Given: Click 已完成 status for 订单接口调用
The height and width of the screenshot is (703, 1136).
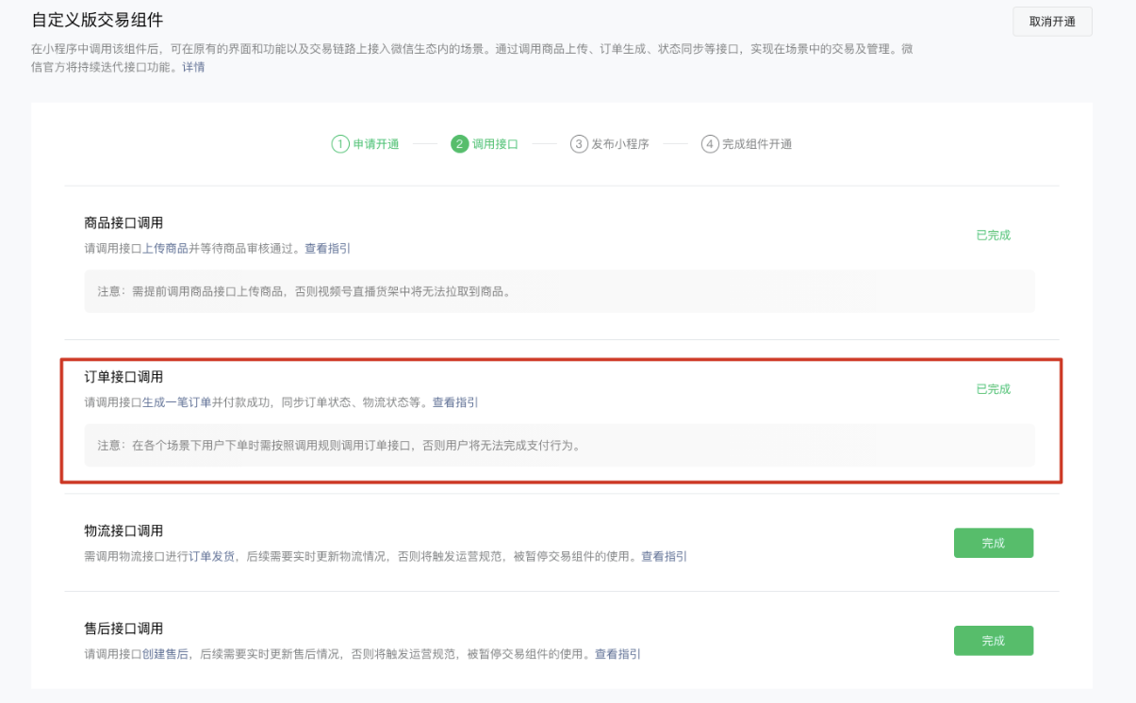Looking at the screenshot, I should [993, 389].
